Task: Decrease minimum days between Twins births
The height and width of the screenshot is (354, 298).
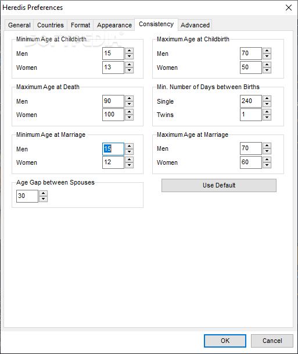Action: click(x=267, y=118)
